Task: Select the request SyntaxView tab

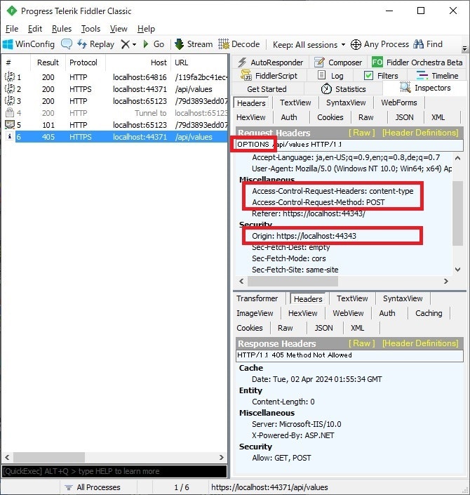Action: click(x=346, y=103)
